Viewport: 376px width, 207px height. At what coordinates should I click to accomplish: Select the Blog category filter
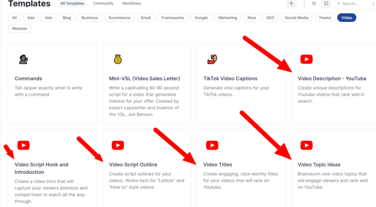pos(67,18)
